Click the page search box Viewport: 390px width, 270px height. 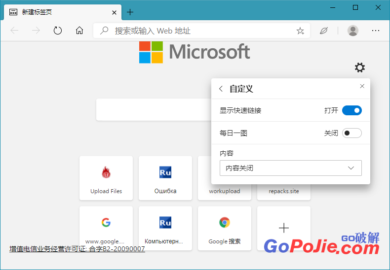pos(154,110)
